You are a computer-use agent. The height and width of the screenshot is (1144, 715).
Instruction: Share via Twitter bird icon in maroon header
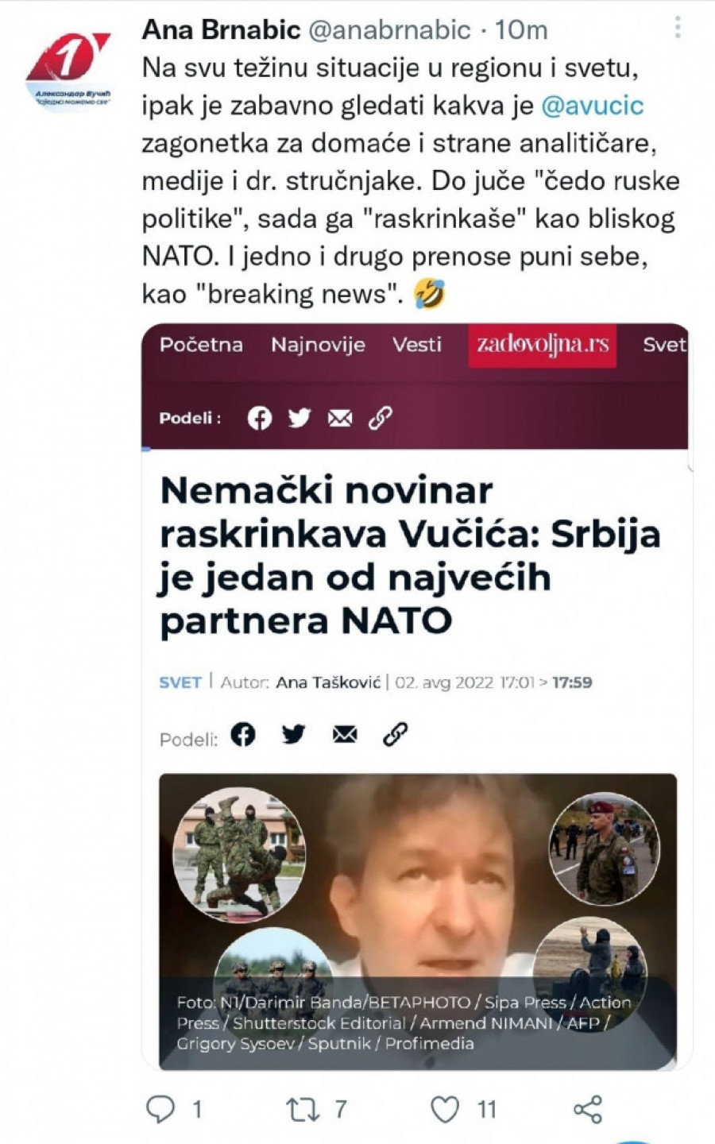(x=300, y=418)
